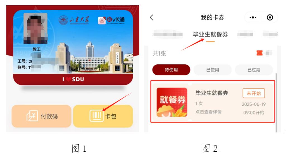The width and height of the screenshot is (286, 157).
Task: Open 点击查看详情 on the coupon
Action: click(x=208, y=112)
